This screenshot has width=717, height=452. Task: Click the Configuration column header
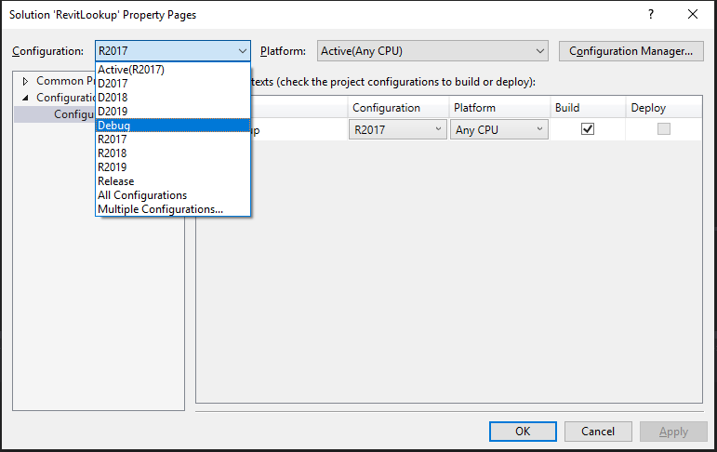coord(399,108)
